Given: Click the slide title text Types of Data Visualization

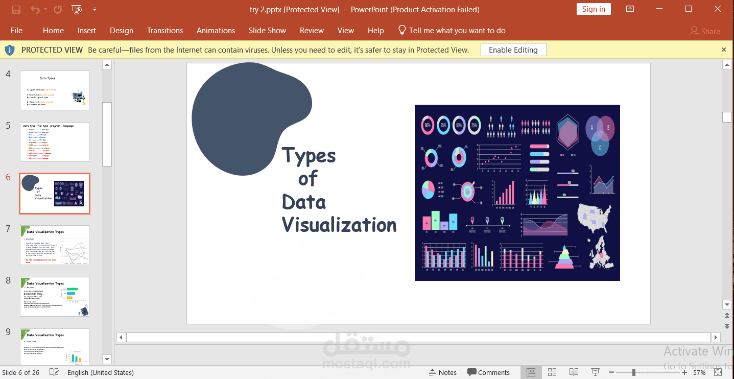Looking at the screenshot, I should click(x=339, y=189).
